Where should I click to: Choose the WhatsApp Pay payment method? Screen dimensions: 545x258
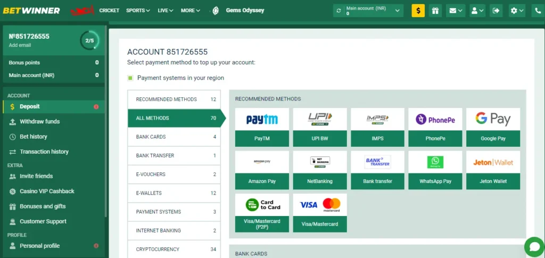[x=435, y=170]
